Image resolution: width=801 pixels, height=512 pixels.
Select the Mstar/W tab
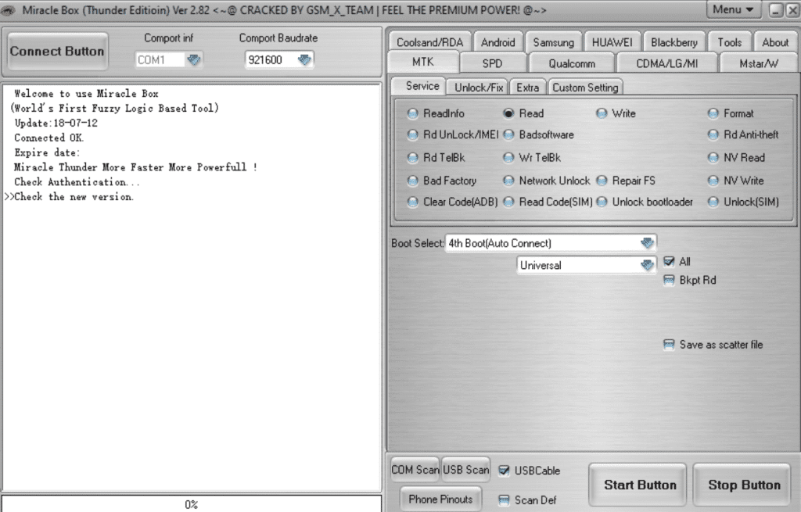coord(758,63)
